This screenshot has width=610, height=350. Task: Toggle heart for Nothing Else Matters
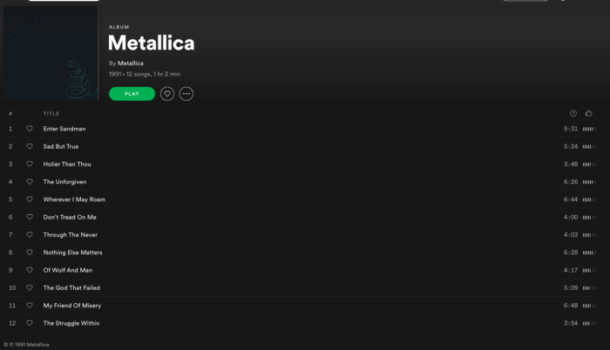(30, 252)
